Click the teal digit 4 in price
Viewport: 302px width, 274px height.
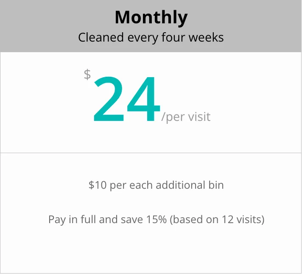(x=144, y=99)
